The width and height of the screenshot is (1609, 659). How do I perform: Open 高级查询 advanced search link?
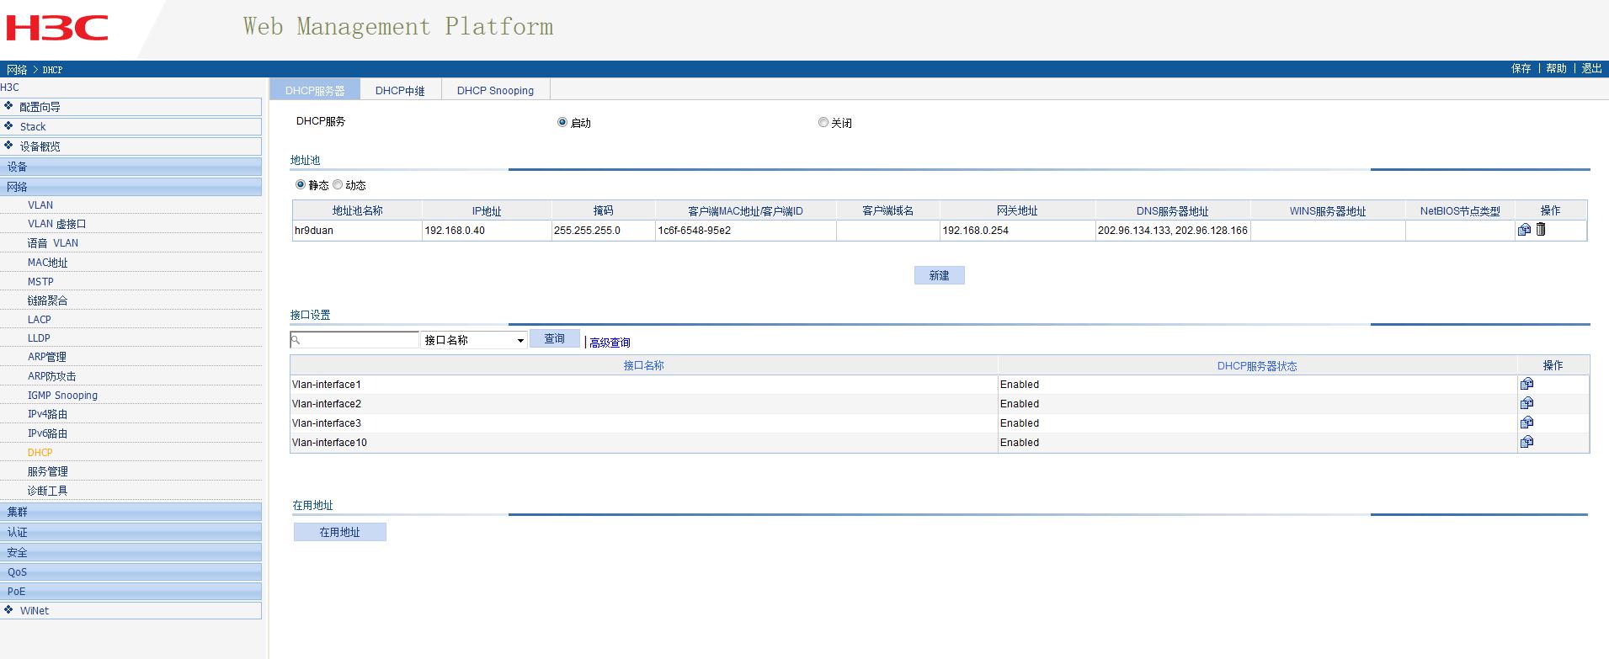[x=610, y=343]
